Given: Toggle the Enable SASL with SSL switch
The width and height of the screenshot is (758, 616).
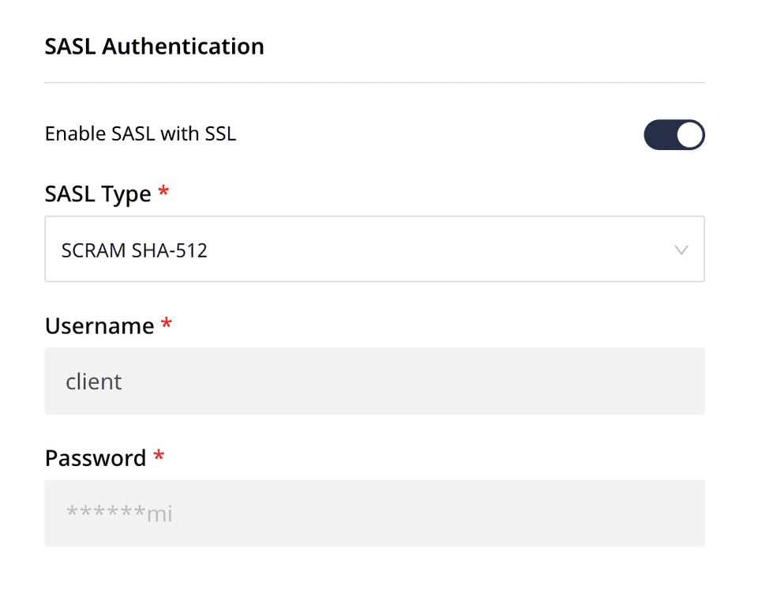Looking at the screenshot, I should 674,135.
